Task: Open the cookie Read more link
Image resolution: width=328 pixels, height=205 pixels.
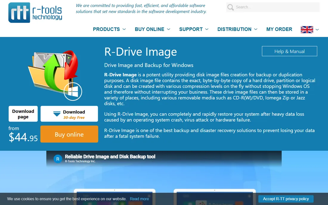Action: click(x=139, y=199)
